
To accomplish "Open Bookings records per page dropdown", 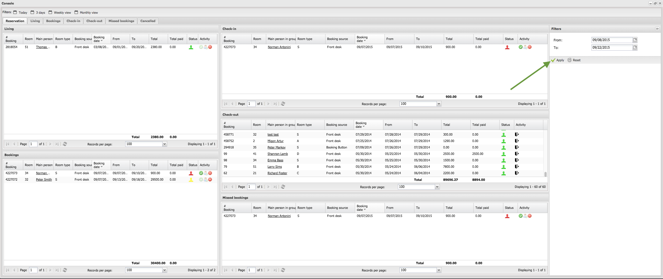I will (164, 270).
